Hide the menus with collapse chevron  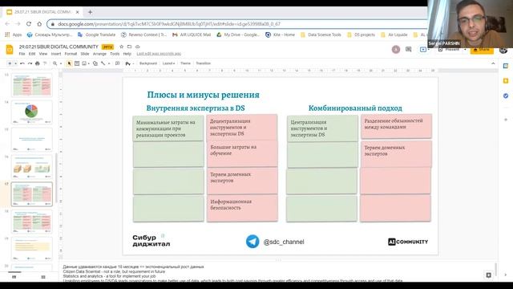coord(493,63)
